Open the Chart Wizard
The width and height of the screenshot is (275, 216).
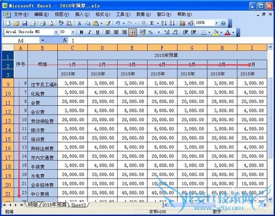coord(182,23)
